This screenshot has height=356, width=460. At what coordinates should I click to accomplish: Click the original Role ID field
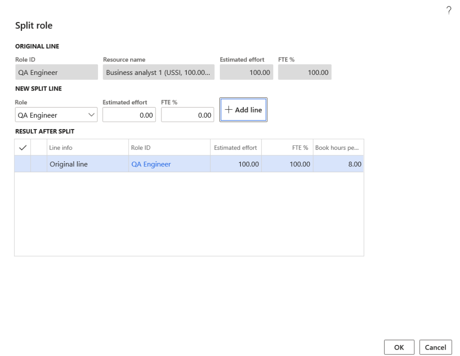pyautogui.click(x=57, y=73)
